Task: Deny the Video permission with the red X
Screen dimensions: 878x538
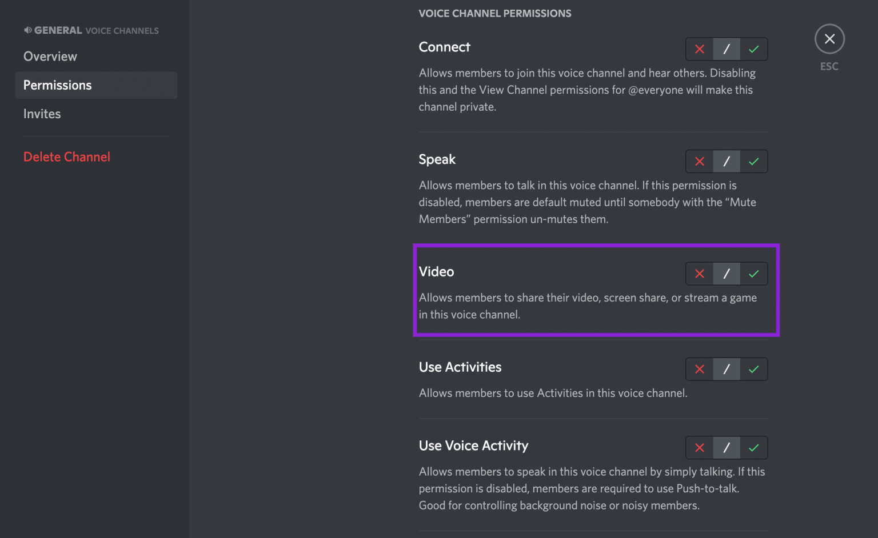Action: (699, 274)
